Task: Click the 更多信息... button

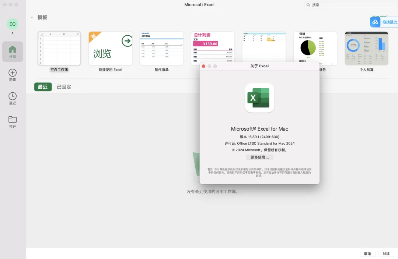Action: 259,157
